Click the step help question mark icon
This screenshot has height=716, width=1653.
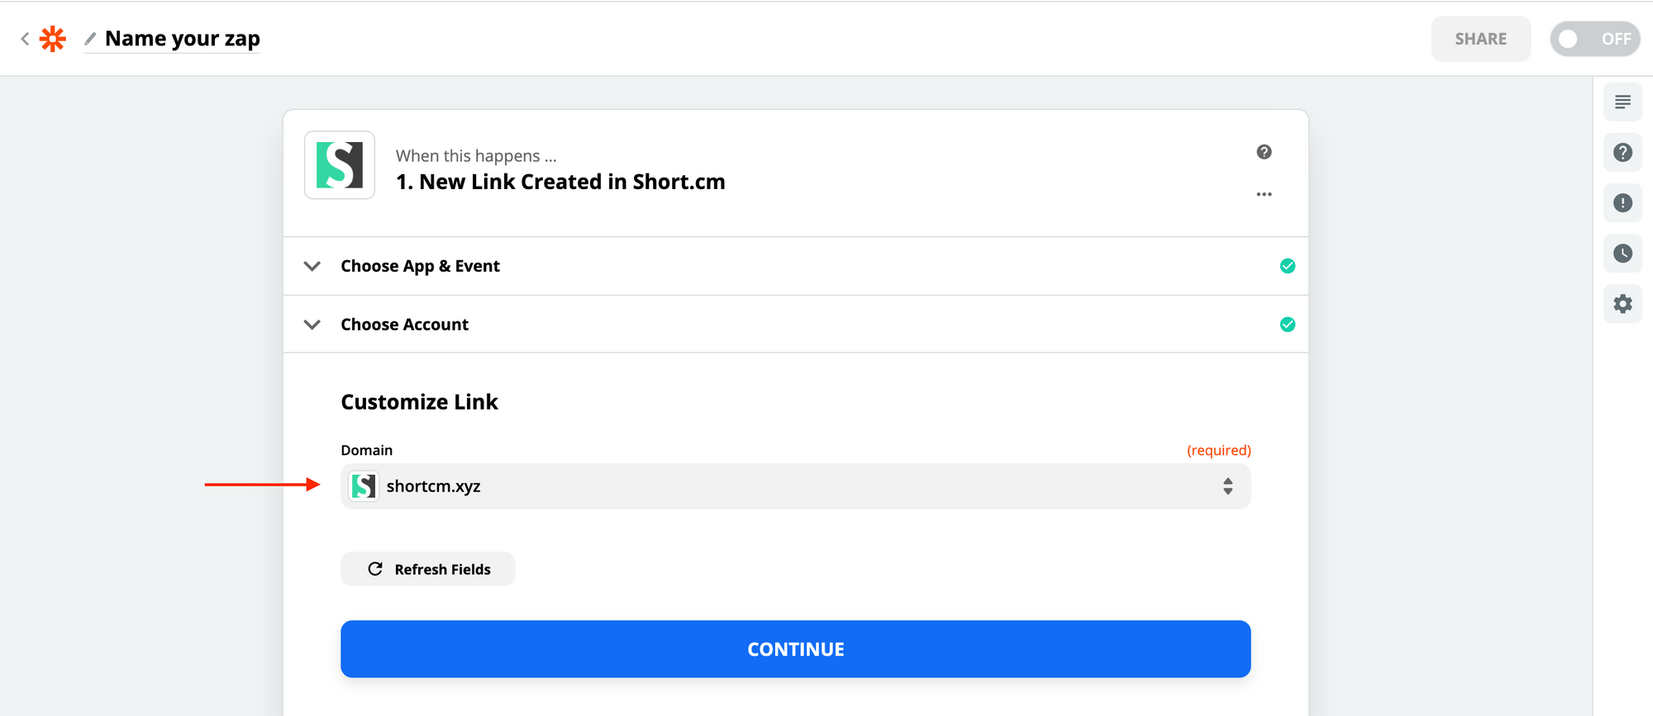[1264, 152]
